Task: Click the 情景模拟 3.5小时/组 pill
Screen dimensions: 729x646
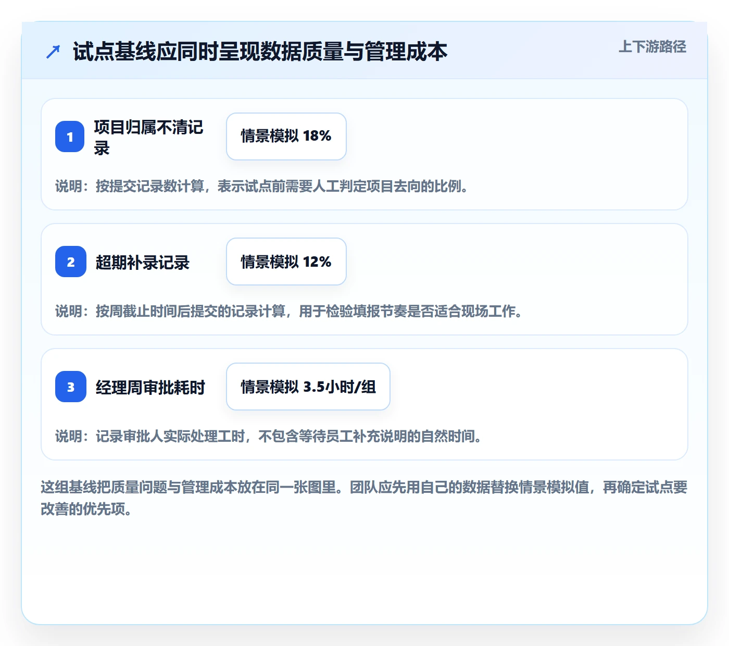Action: click(x=308, y=387)
